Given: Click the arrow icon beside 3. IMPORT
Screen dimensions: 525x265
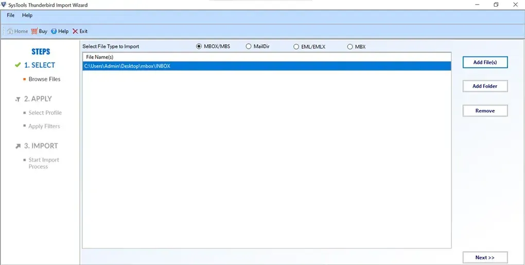Looking at the screenshot, I should 18,146.
